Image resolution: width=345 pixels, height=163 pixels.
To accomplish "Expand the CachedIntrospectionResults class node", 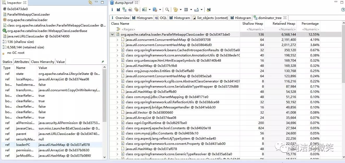I will [118, 50].
